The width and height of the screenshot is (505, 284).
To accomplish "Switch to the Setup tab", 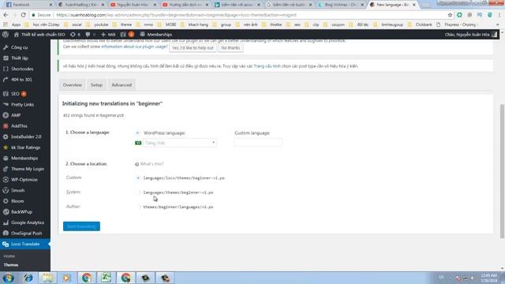I will tap(96, 85).
